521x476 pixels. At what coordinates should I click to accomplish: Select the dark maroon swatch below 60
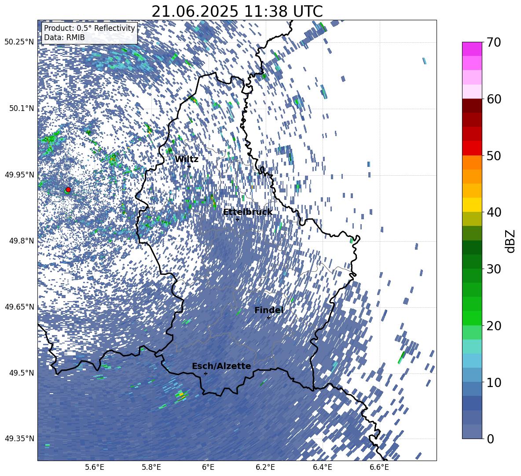(x=472, y=106)
